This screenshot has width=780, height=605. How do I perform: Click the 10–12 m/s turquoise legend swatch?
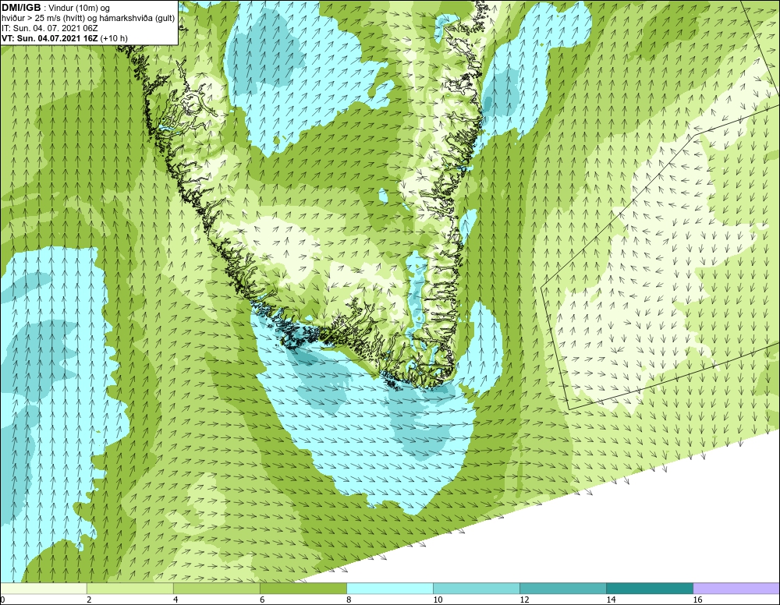pos(477,589)
